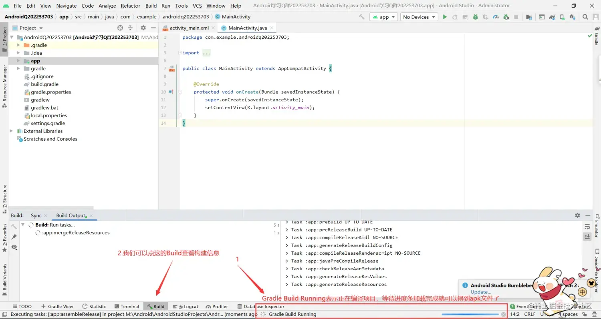Screen dimensions: 601x319
Task: Click the Update... link in notification
Action: (x=481, y=292)
